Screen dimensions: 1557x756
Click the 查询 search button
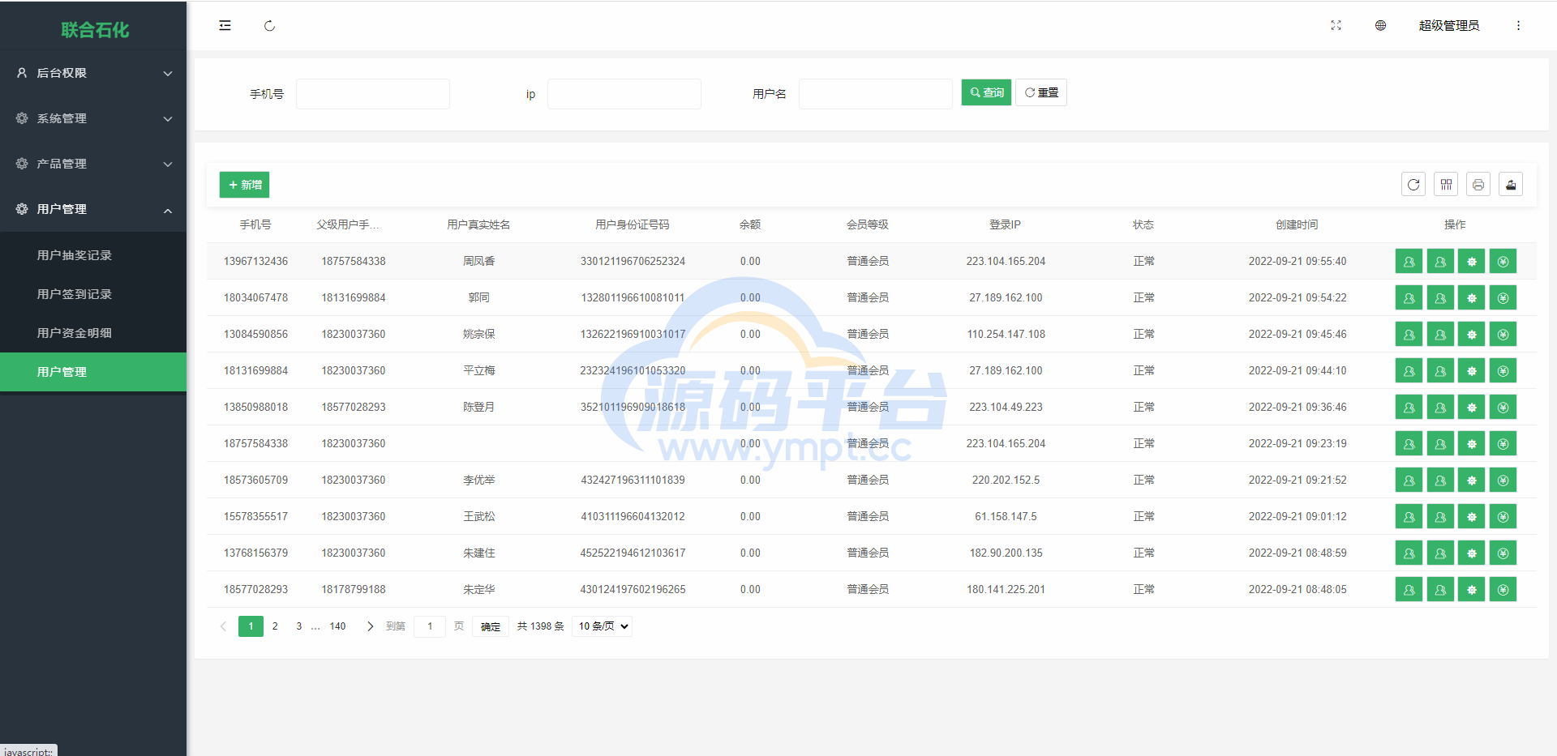click(986, 92)
